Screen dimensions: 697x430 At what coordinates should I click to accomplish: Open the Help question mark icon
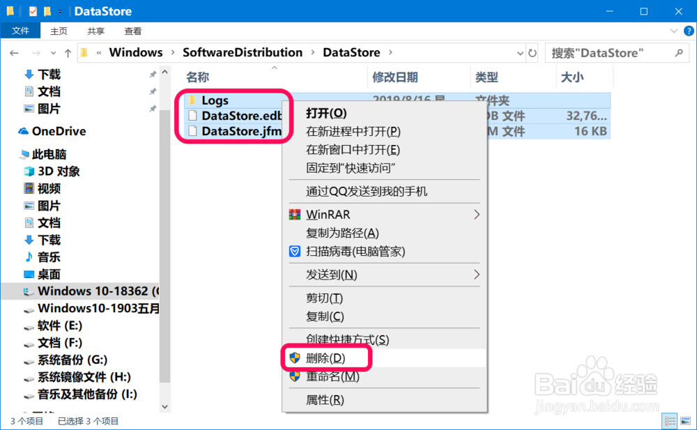point(689,31)
